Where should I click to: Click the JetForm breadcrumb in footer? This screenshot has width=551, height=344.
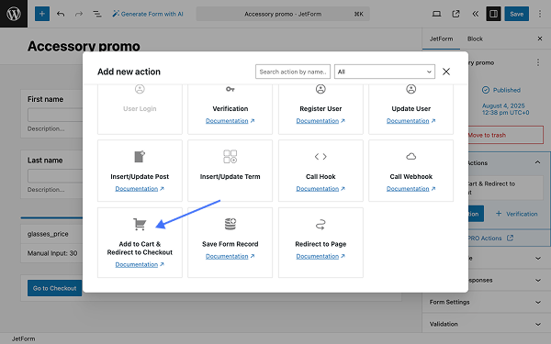[x=23, y=338]
